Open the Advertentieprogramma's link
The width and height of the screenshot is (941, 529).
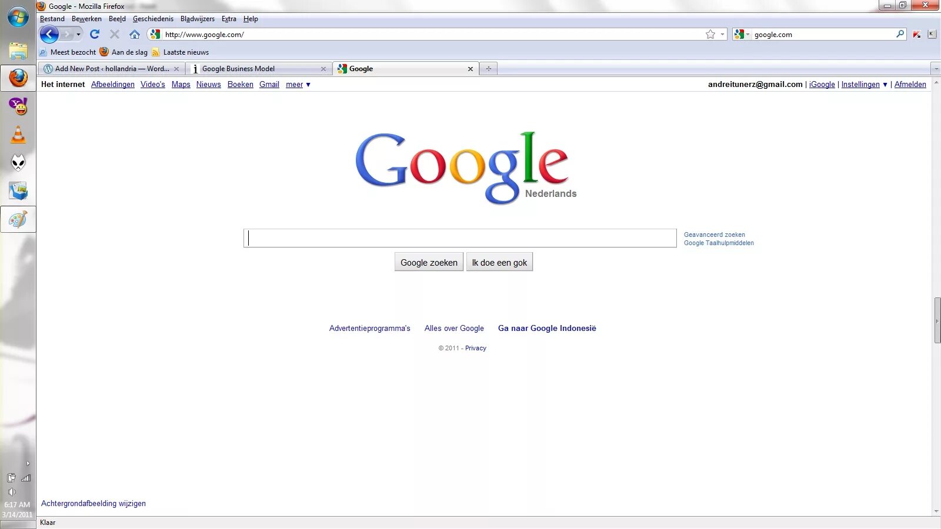tap(370, 329)
